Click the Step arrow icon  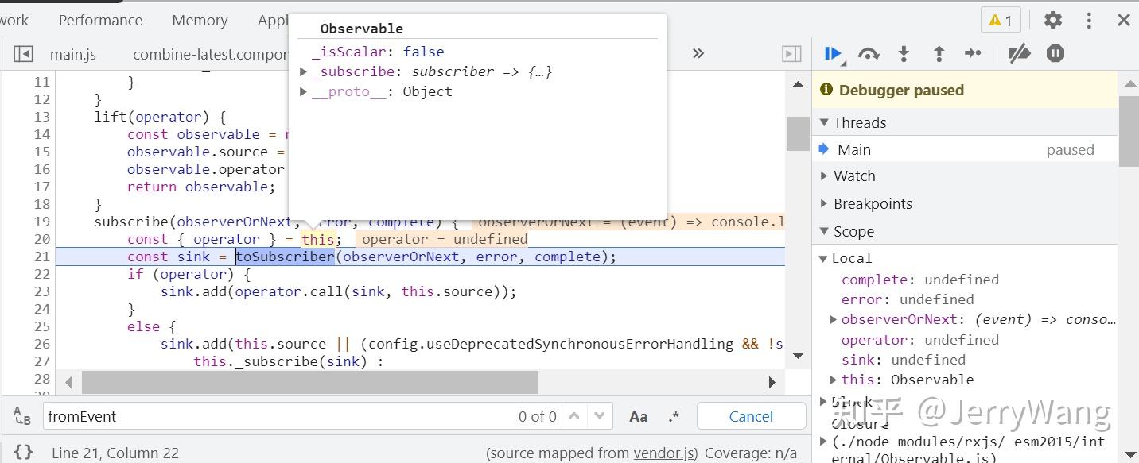[973, 54]
